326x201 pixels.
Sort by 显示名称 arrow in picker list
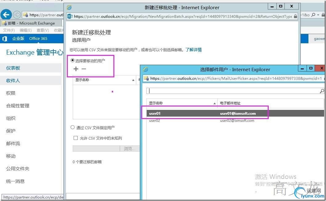pos(214,103)
